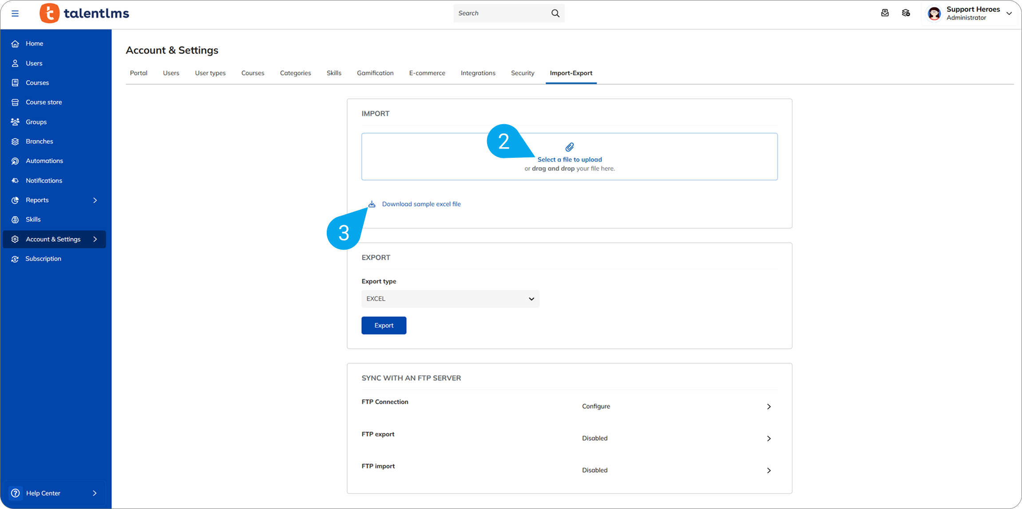1022x509 pixels.
Task: Select a file to upload
Action: pyautogui.click(x=570, y=159)
